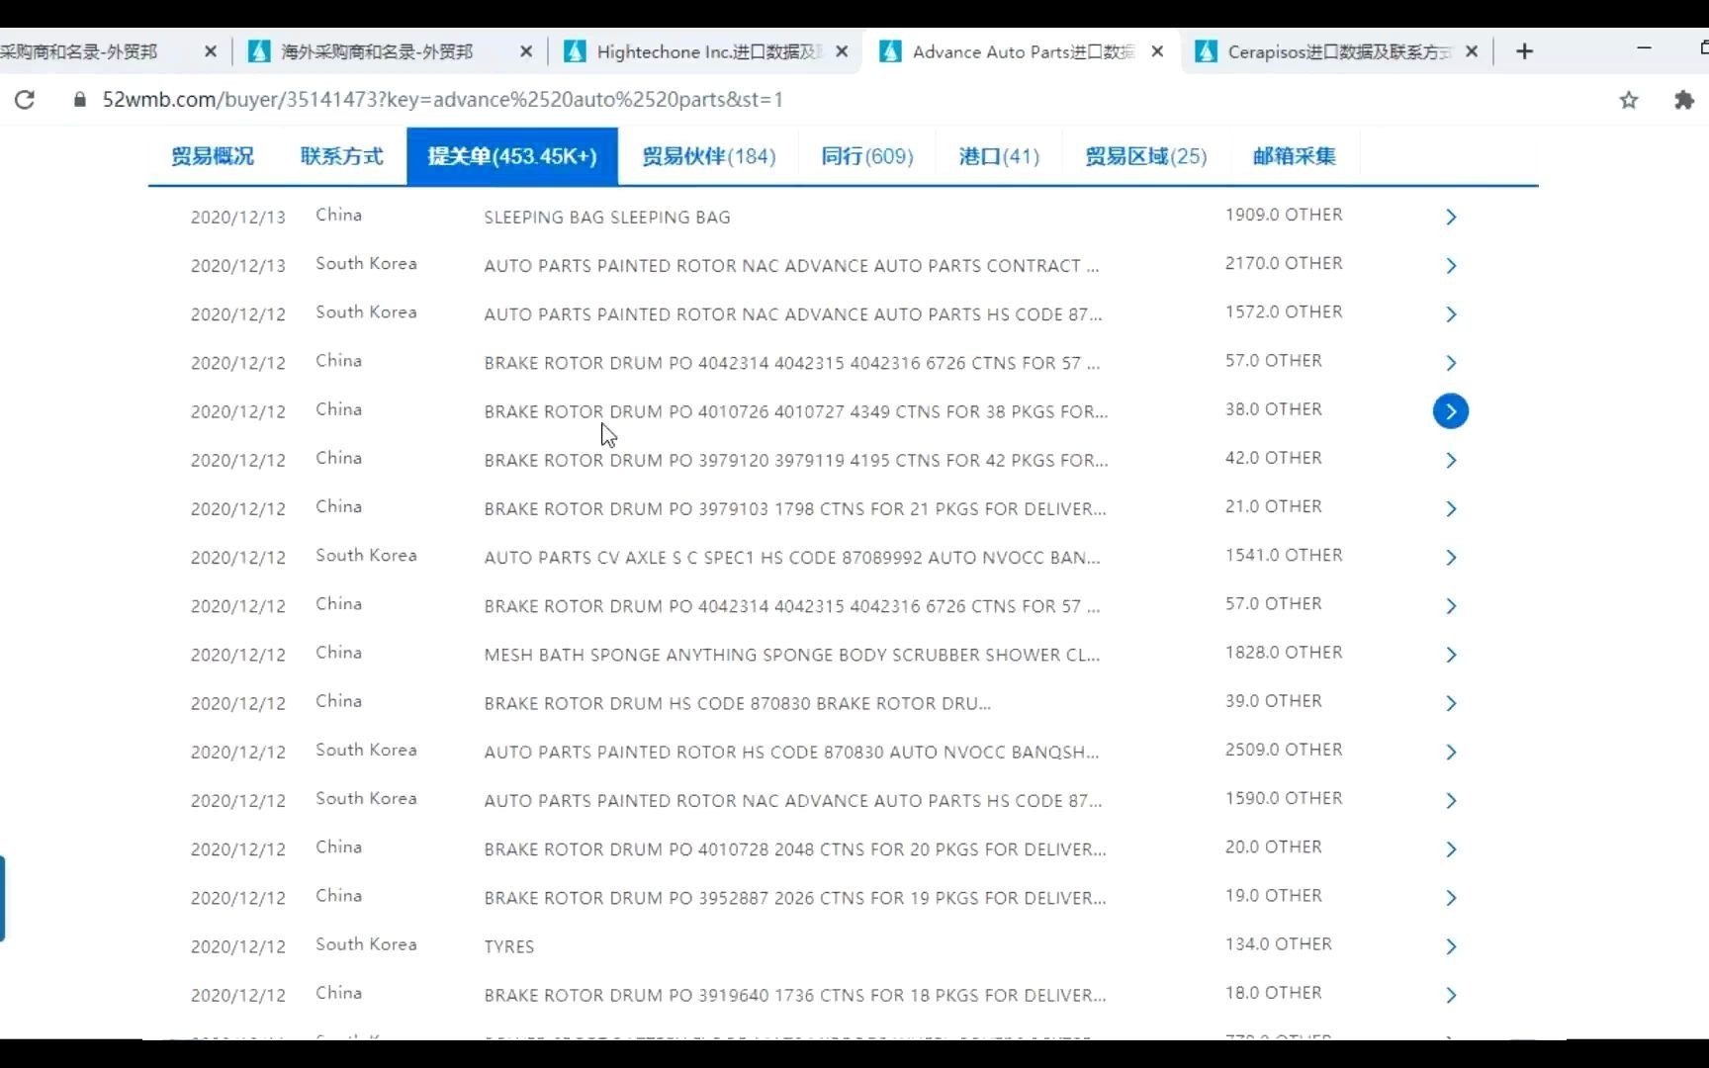1709x1068 pixels.
Task: Click the MESH BATH SPONGE description
Action: click(792, 655)
